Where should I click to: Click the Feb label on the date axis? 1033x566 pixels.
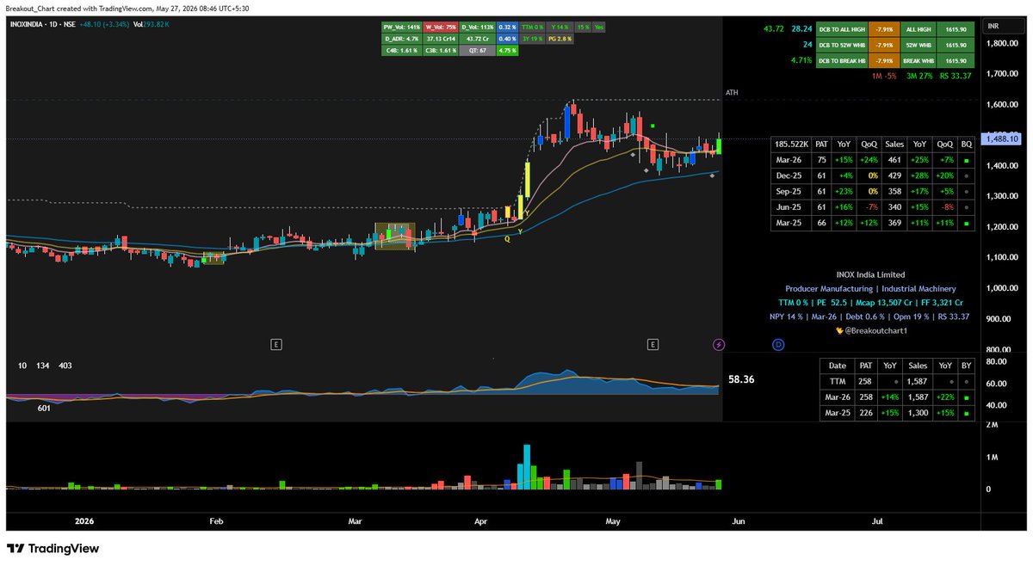click(216, 521)
